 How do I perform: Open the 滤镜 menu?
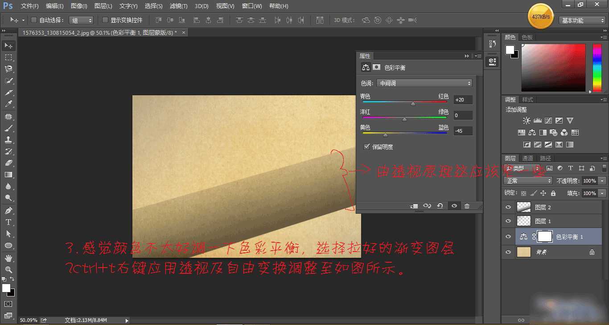tap(178, 6)
